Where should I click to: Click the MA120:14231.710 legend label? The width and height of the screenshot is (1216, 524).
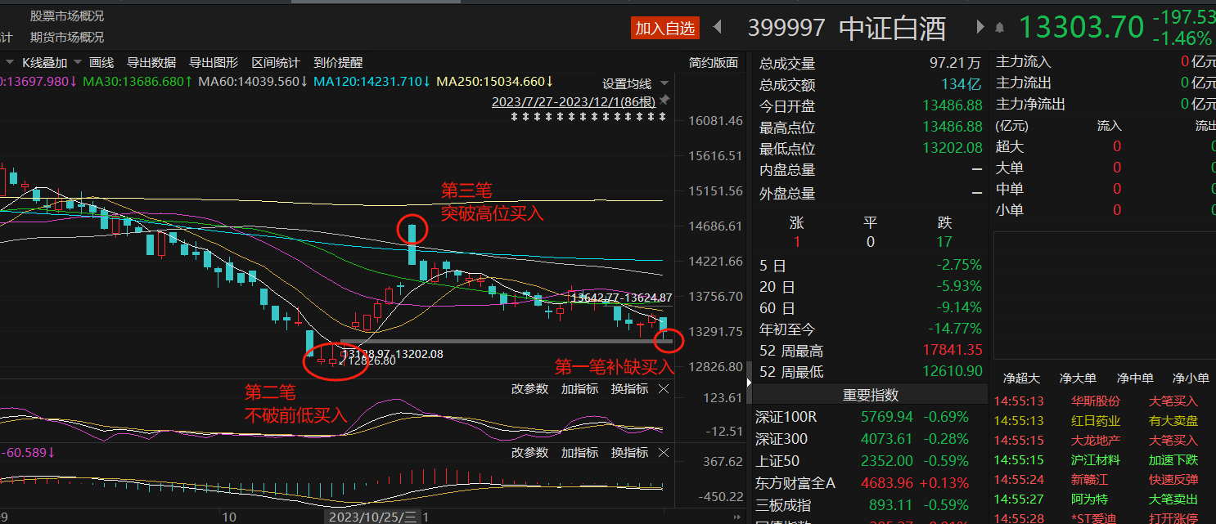click(372, 82)
